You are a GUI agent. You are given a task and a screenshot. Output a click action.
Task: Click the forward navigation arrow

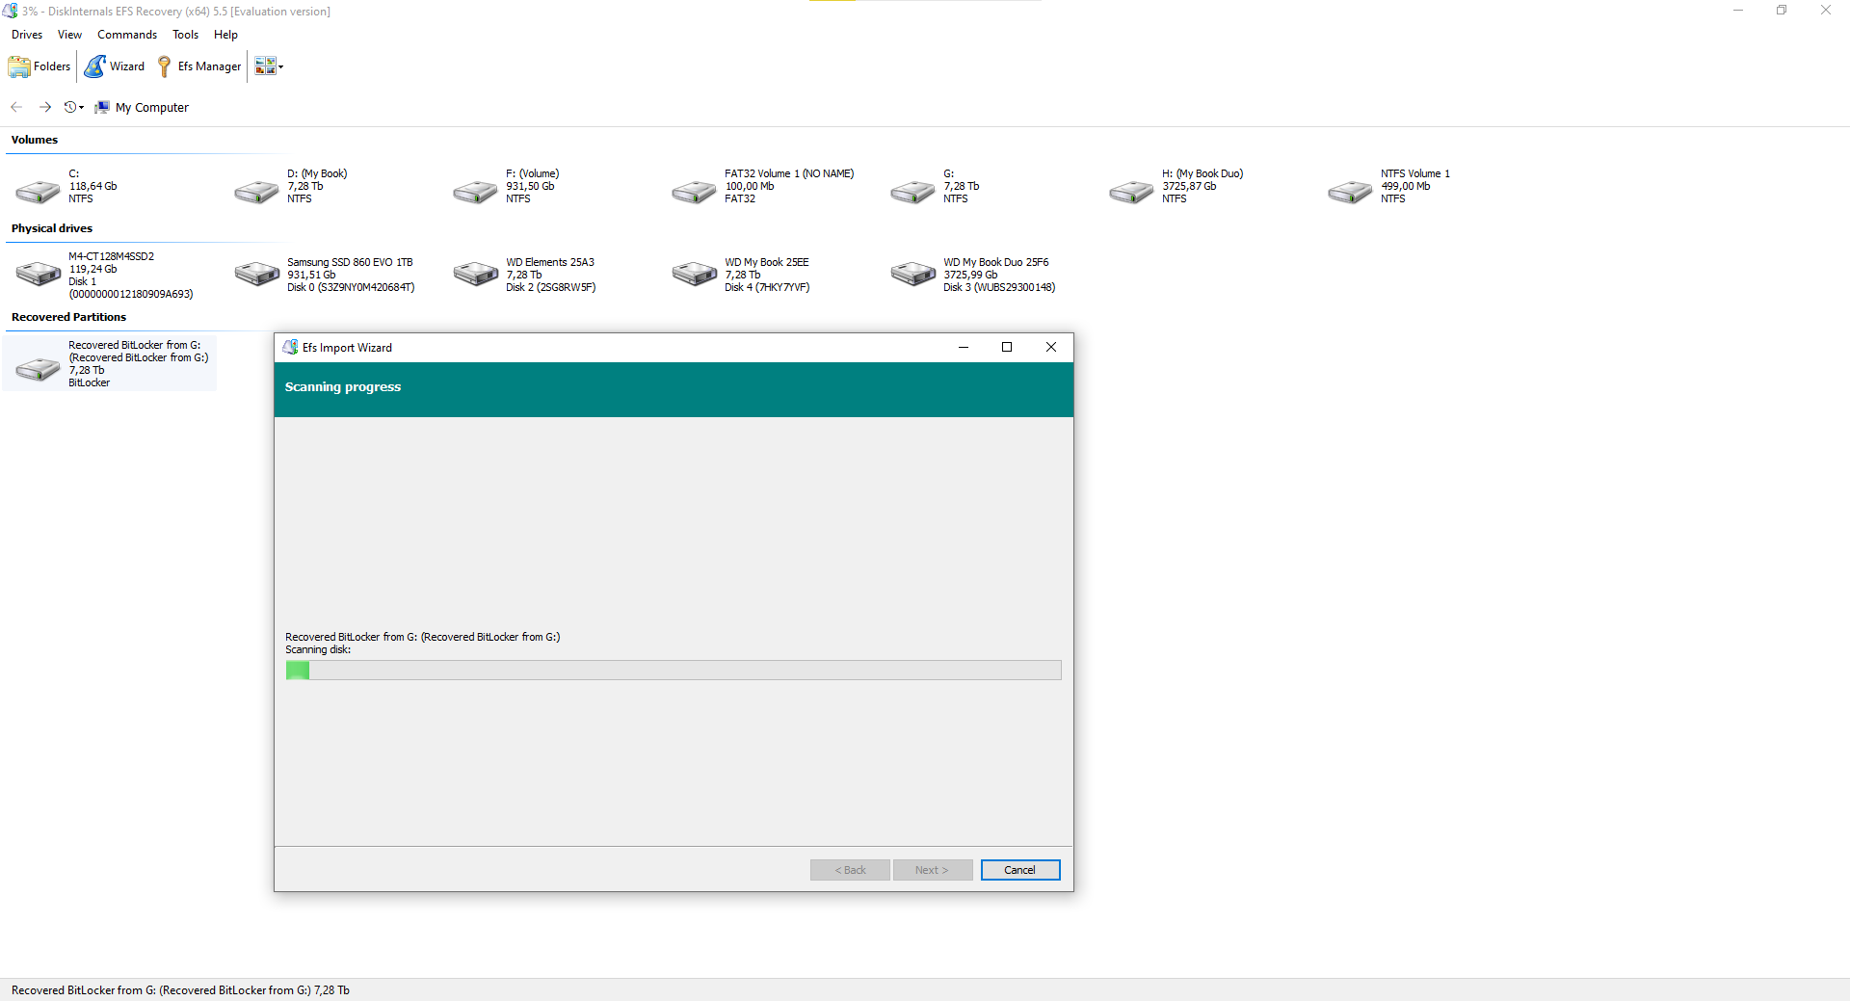[x=44, y=107]
